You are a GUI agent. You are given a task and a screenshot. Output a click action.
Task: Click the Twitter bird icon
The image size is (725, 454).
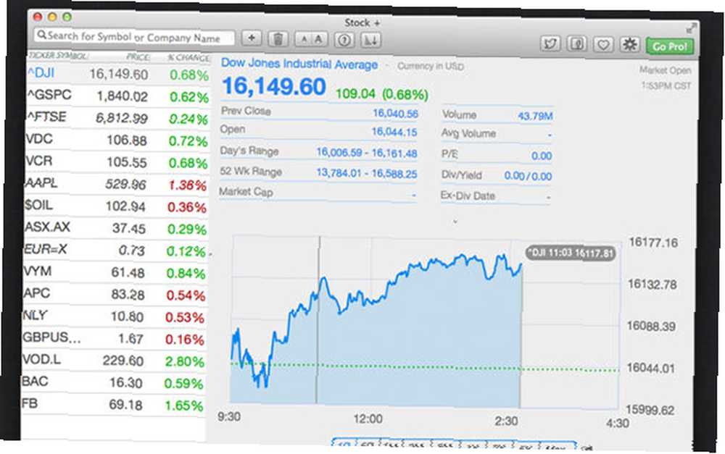[550, 44]
